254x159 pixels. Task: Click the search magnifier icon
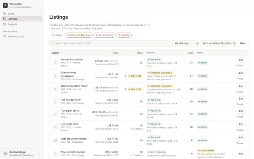coord(52,43)
